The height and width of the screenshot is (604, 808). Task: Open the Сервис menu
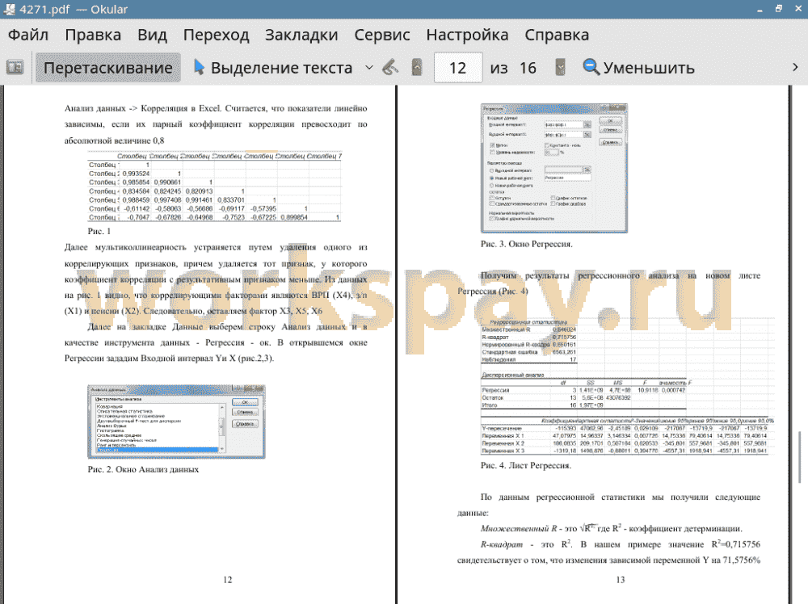point(382,35)
